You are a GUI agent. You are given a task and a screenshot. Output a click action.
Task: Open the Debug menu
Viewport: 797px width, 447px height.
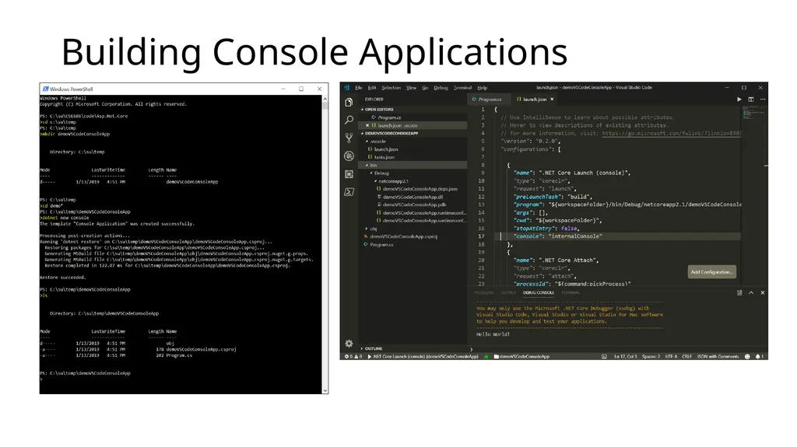[441, 88]
